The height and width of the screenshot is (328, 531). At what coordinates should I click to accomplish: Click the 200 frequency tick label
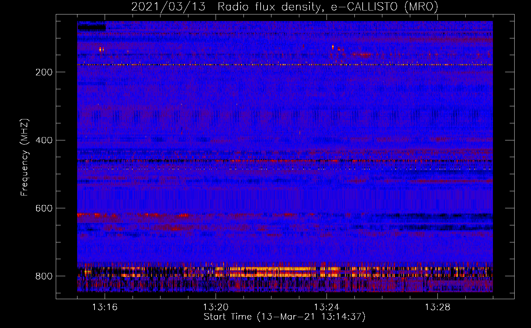click(x=44, y=72)
